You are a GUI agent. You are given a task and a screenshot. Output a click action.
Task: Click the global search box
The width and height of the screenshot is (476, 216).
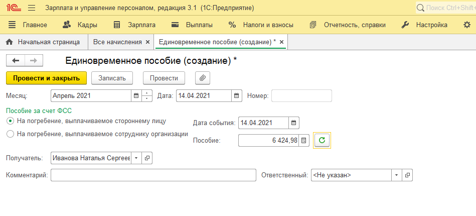445,8
